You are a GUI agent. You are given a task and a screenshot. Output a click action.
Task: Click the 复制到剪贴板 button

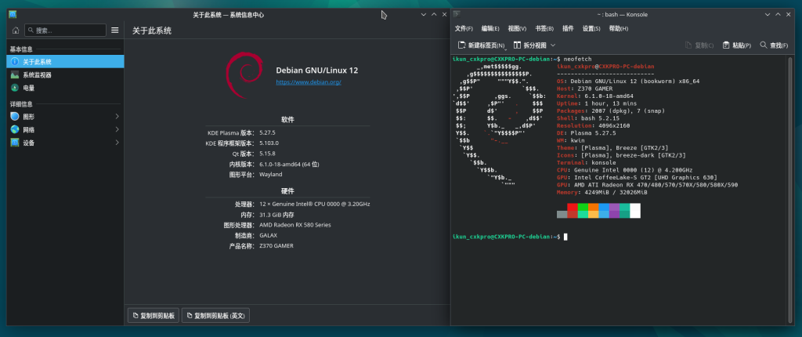(154, 316)
